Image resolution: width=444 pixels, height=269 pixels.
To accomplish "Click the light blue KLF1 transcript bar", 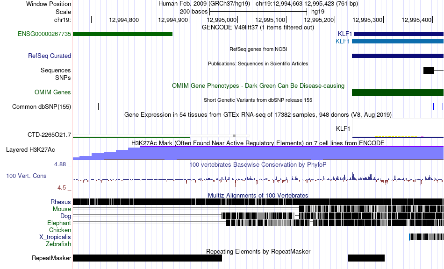I will [398, 41].
